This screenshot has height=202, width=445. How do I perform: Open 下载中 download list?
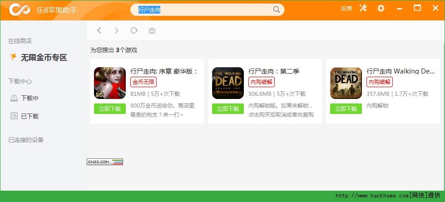coord(30,98)
